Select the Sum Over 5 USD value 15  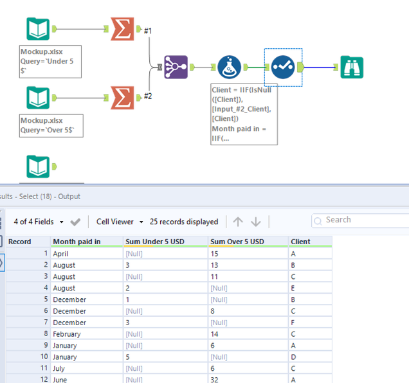click(x=248, y=253)
